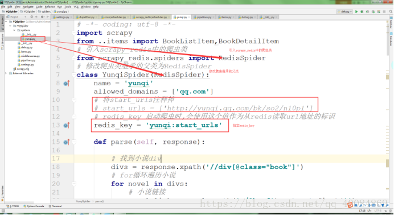Open the Refactor menu
The height and width of the screenshot is (215, 394).
pyautogui.click(x=50, y=7)
